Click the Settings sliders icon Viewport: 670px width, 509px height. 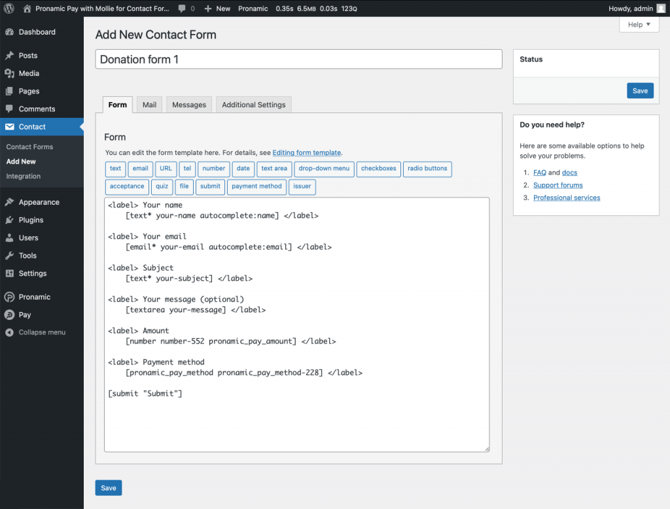[x=9, y=273]
